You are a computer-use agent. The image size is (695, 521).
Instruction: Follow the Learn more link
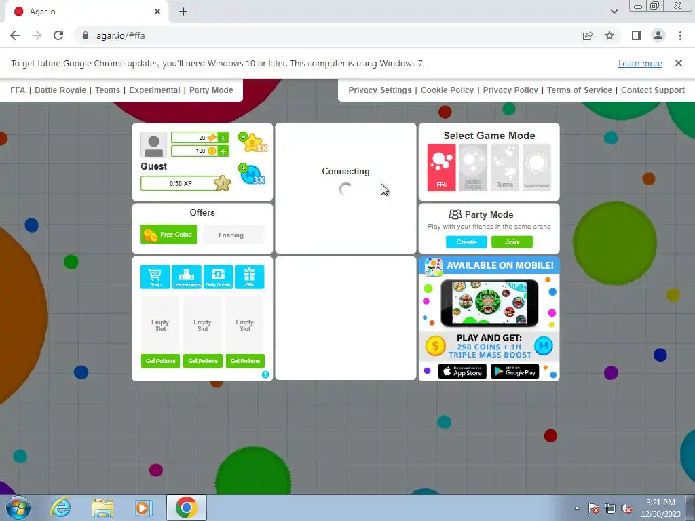pyautogui.click(x=640, y=63)
